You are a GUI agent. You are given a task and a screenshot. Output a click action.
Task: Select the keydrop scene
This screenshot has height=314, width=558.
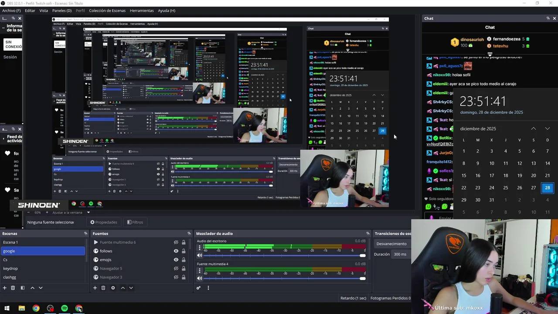pyautogui.click(x=43, y=269)
